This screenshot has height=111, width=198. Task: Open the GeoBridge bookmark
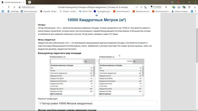(x=13, y=11)
